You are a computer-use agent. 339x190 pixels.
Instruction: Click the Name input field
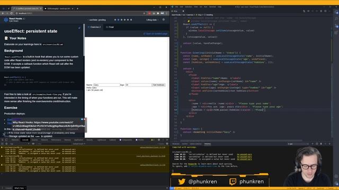click(x=106, y=85)
